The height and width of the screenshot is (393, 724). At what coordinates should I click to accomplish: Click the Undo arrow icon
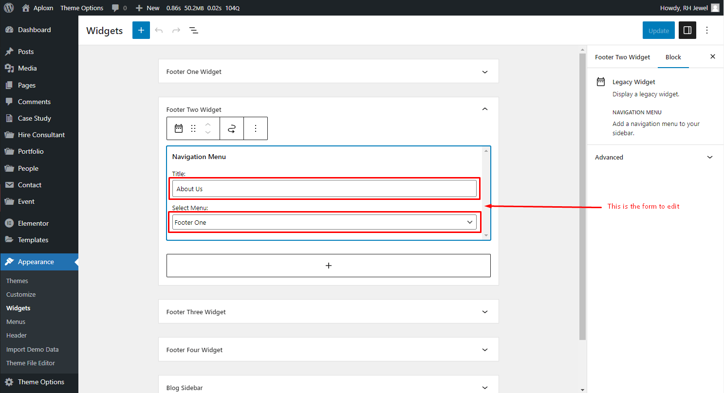[x=159, y=30]
